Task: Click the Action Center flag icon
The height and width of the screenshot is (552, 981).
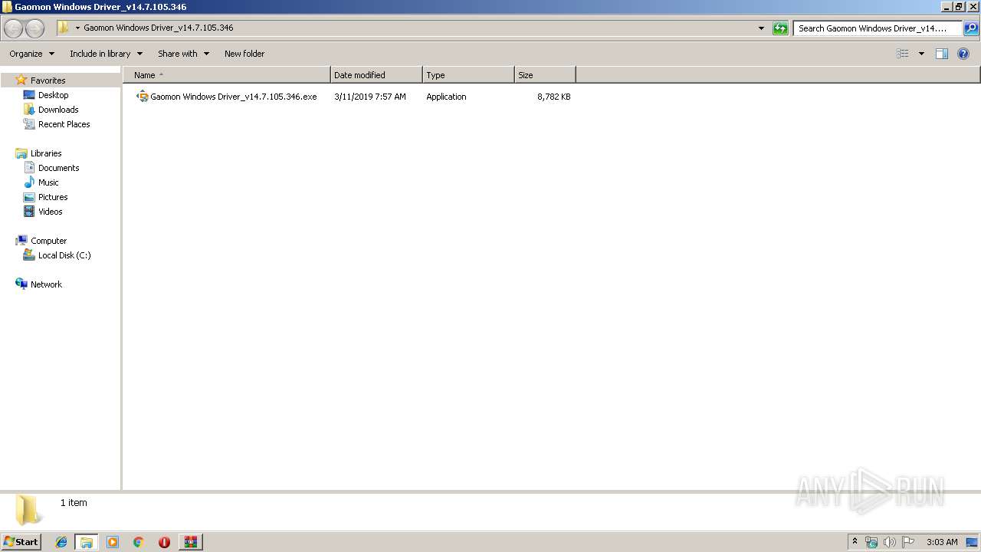Action: click(x=908, y=542)
